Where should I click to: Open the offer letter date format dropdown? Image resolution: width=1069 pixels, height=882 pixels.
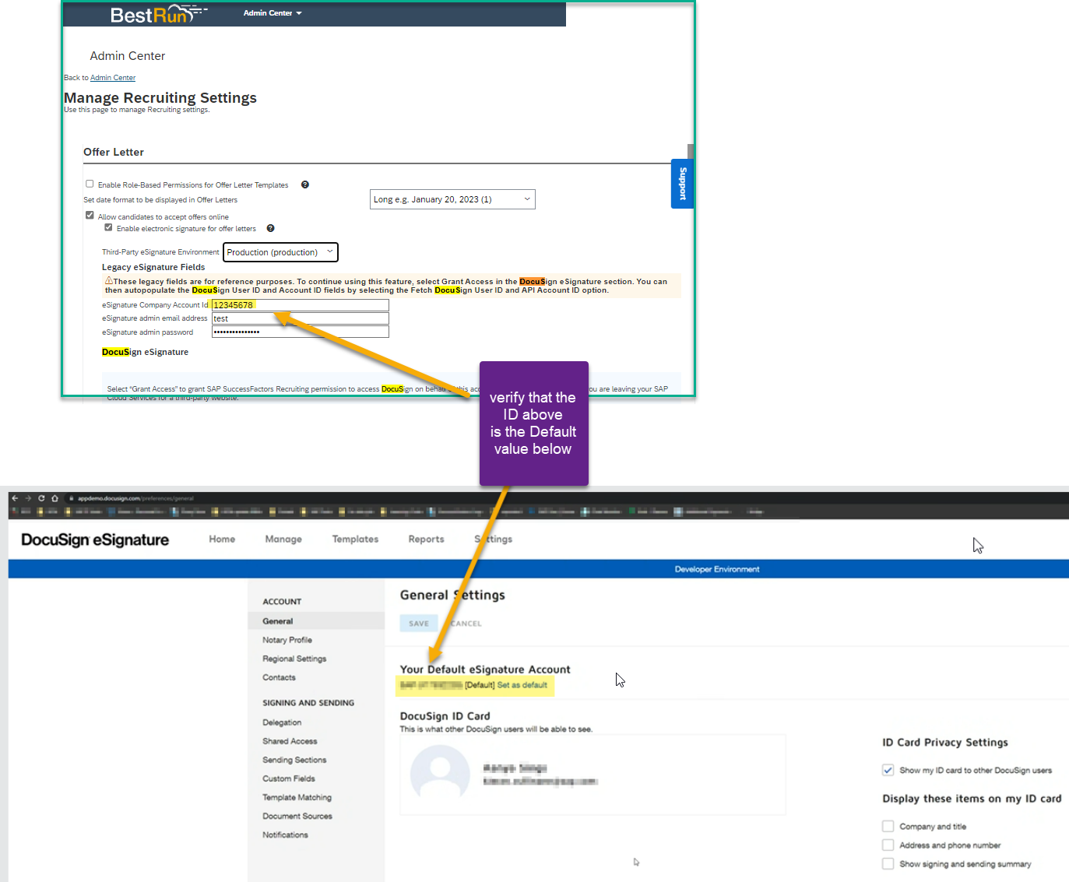(x=452, y=199)
